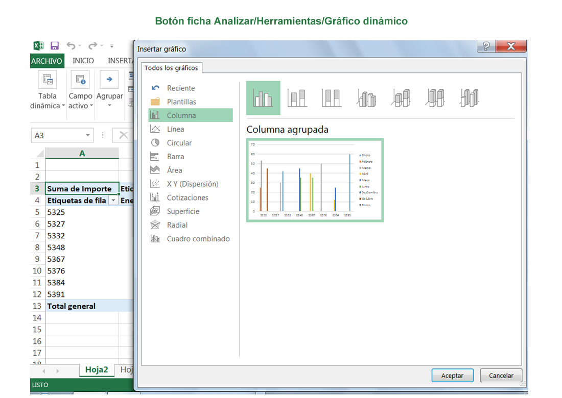
Task: Redo the last action in Excel
Action: (93, 45)
